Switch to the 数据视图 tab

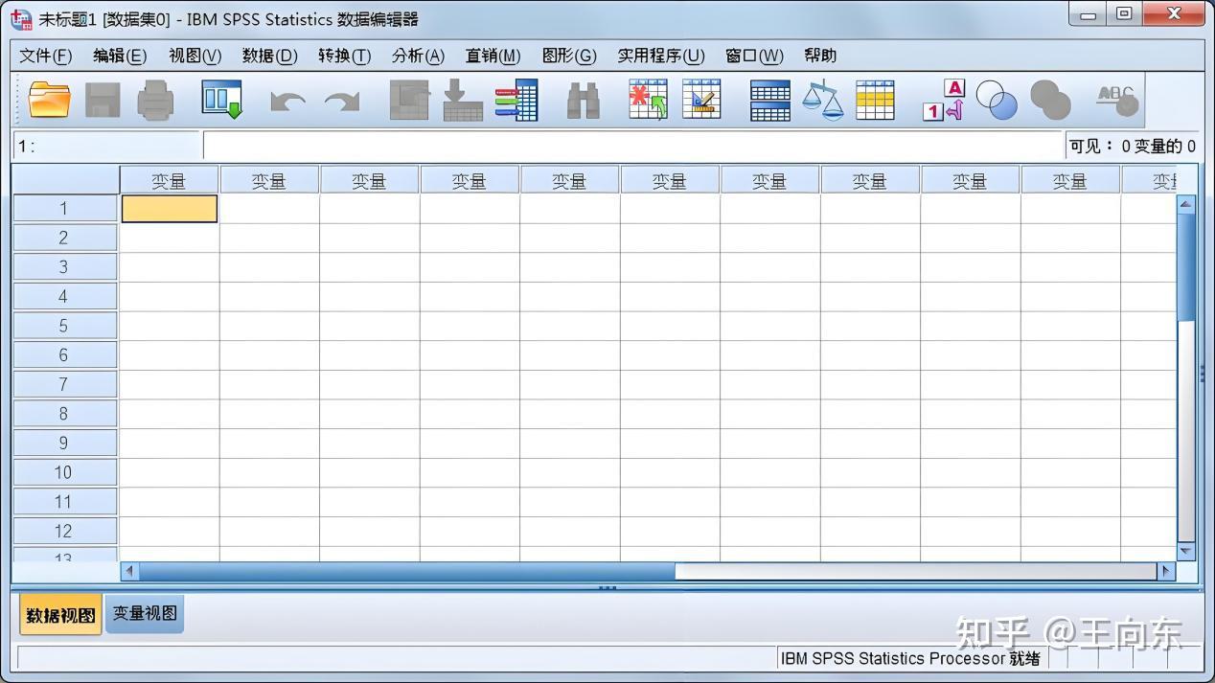pos(59,614)
